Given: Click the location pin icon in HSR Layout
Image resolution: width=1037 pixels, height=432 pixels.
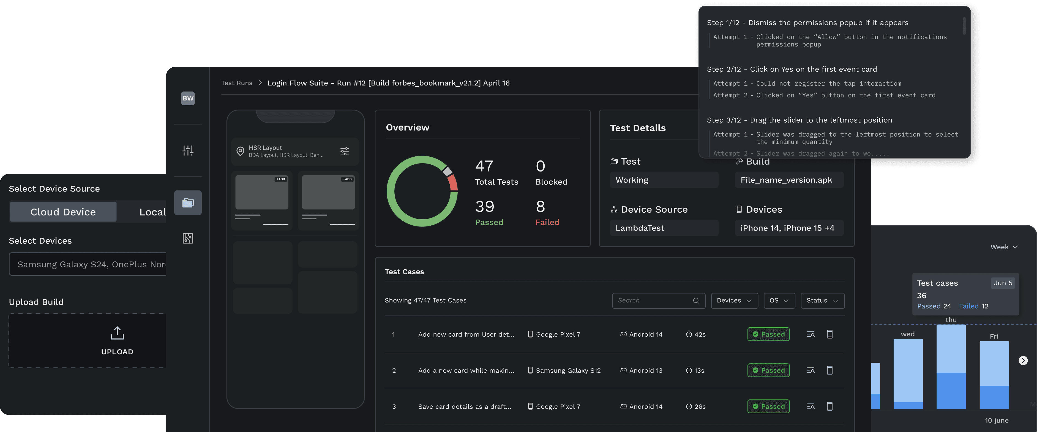Looking at the screenshot, I should tap(240, 151).
